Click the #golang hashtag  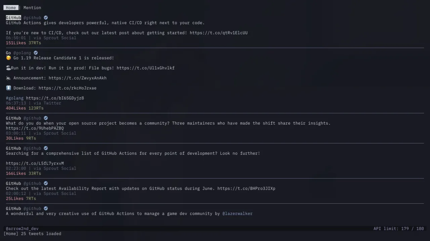pyautogui.click(x=15, y=98)
